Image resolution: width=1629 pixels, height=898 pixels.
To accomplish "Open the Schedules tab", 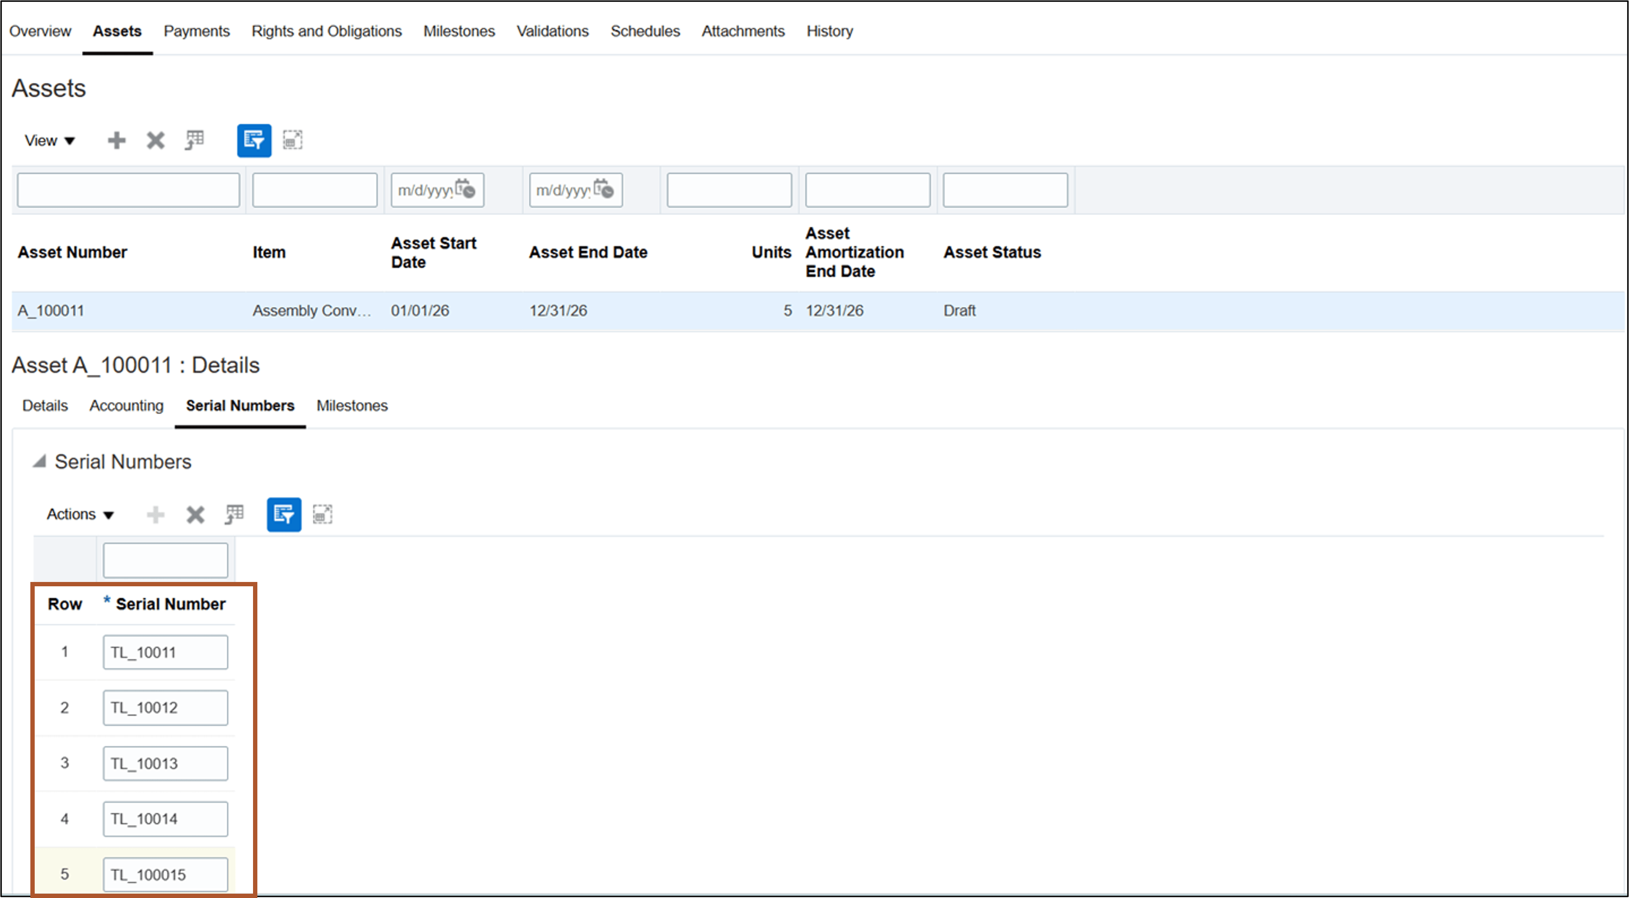I will pos(645,31).
